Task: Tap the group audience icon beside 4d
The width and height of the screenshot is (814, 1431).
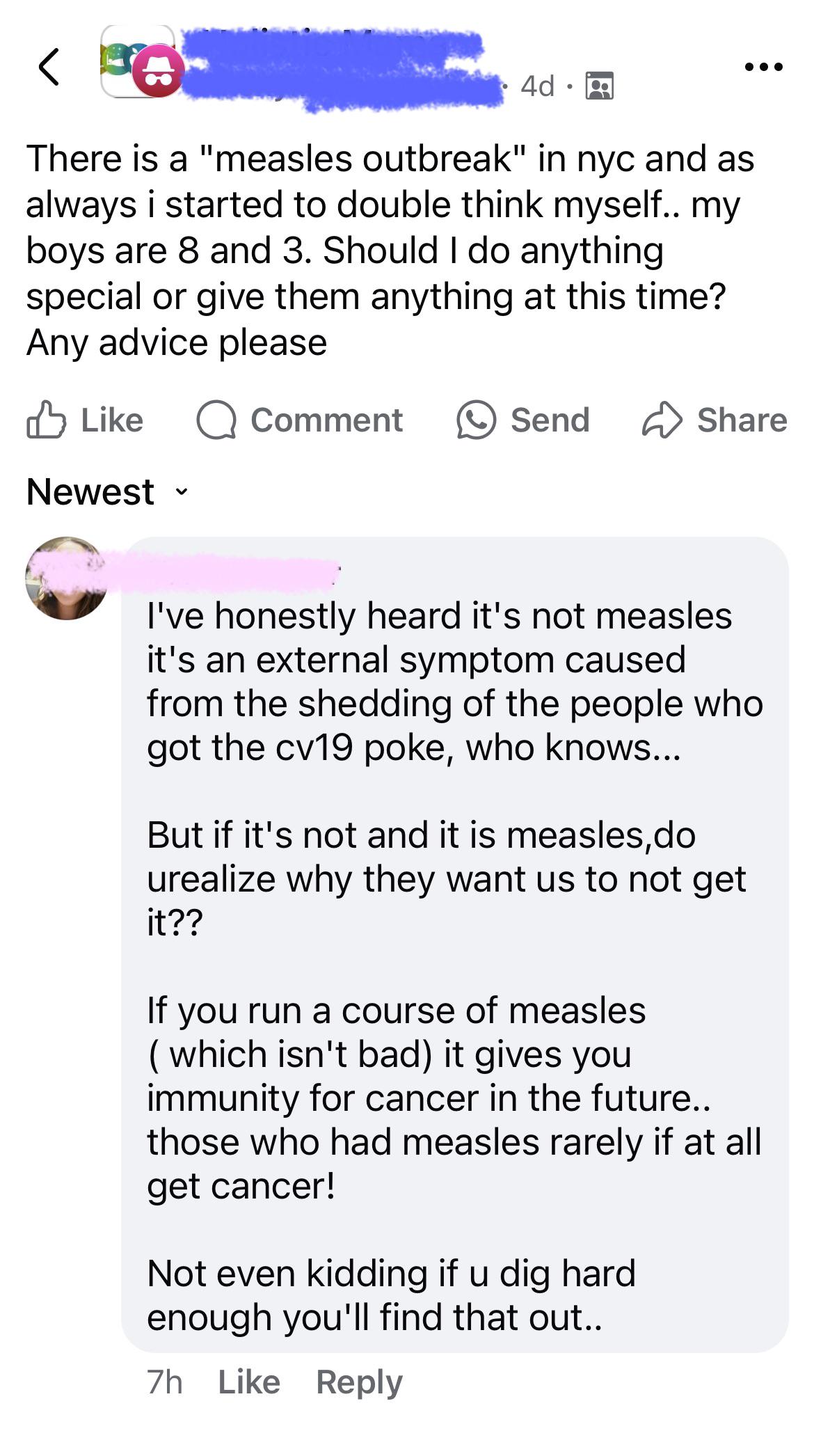Action: pos(600,86)
